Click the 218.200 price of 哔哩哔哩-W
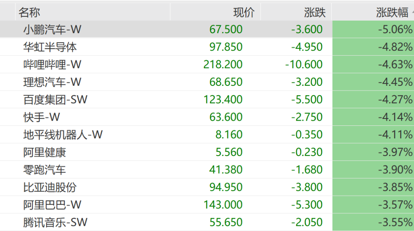414x231 pixels. [x=223, y=65]
